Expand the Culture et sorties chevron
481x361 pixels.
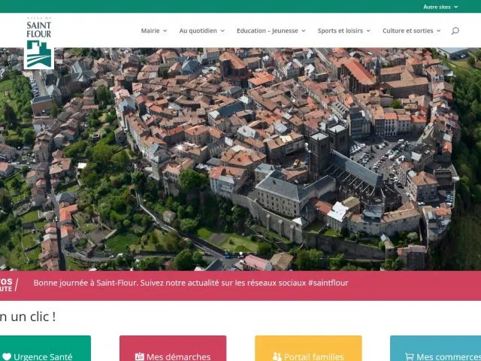tap(440, 31)
